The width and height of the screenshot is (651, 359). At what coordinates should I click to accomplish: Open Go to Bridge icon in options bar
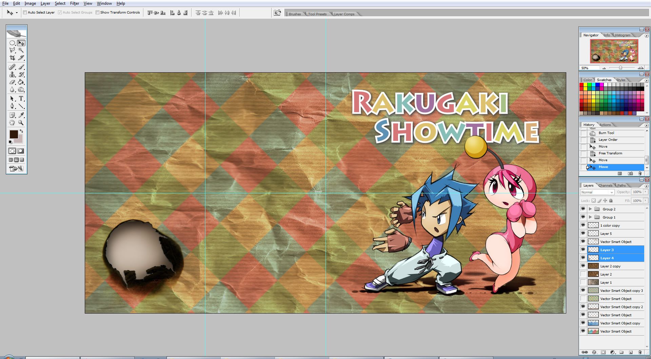click(277, 13)
